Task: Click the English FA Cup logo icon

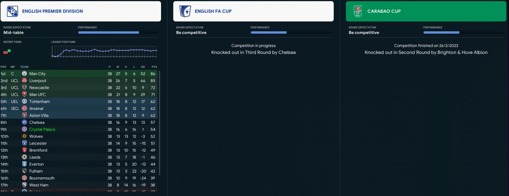Action: click(185, 11)
